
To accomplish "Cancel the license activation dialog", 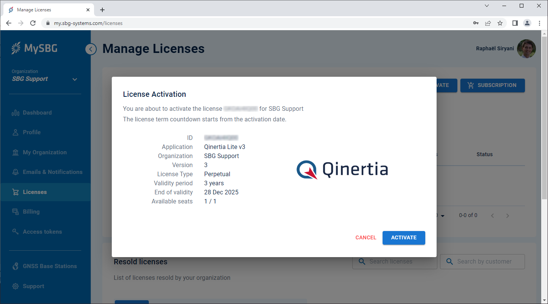I will [x=366, y=238].
